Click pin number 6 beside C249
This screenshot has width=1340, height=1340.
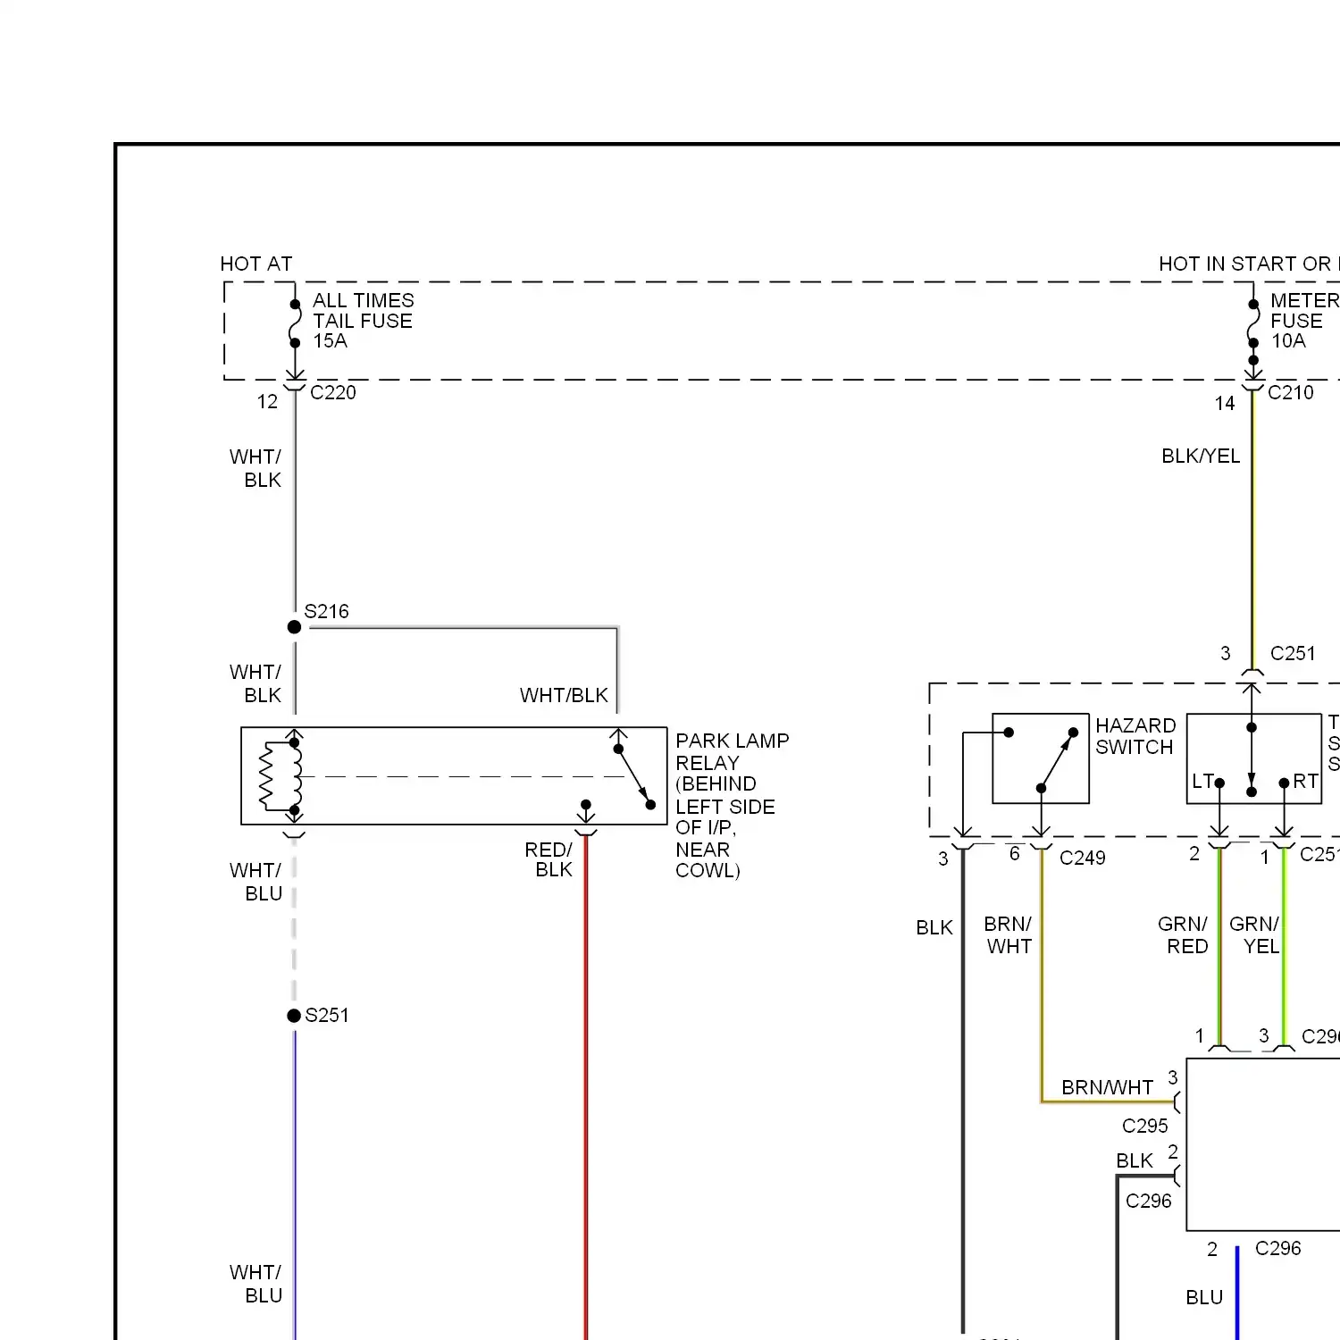(1014, 854)
